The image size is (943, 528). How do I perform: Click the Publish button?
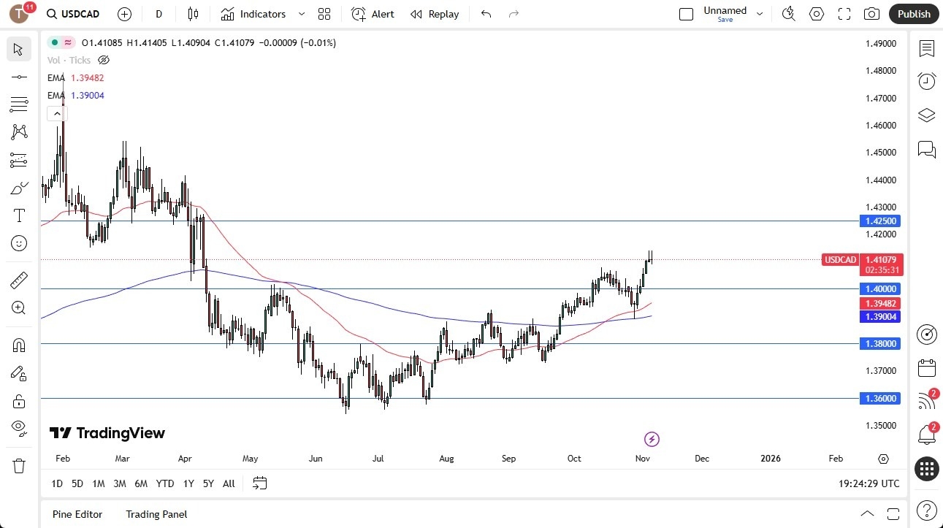[x=913, y=13]
